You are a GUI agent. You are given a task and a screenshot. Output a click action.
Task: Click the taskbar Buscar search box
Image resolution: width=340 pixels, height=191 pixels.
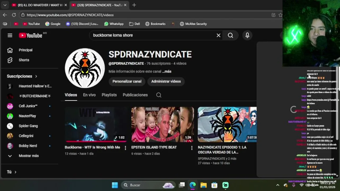click(x=148, y=185)
